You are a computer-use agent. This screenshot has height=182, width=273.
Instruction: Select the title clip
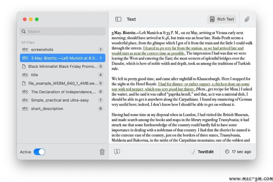point(63,75)
